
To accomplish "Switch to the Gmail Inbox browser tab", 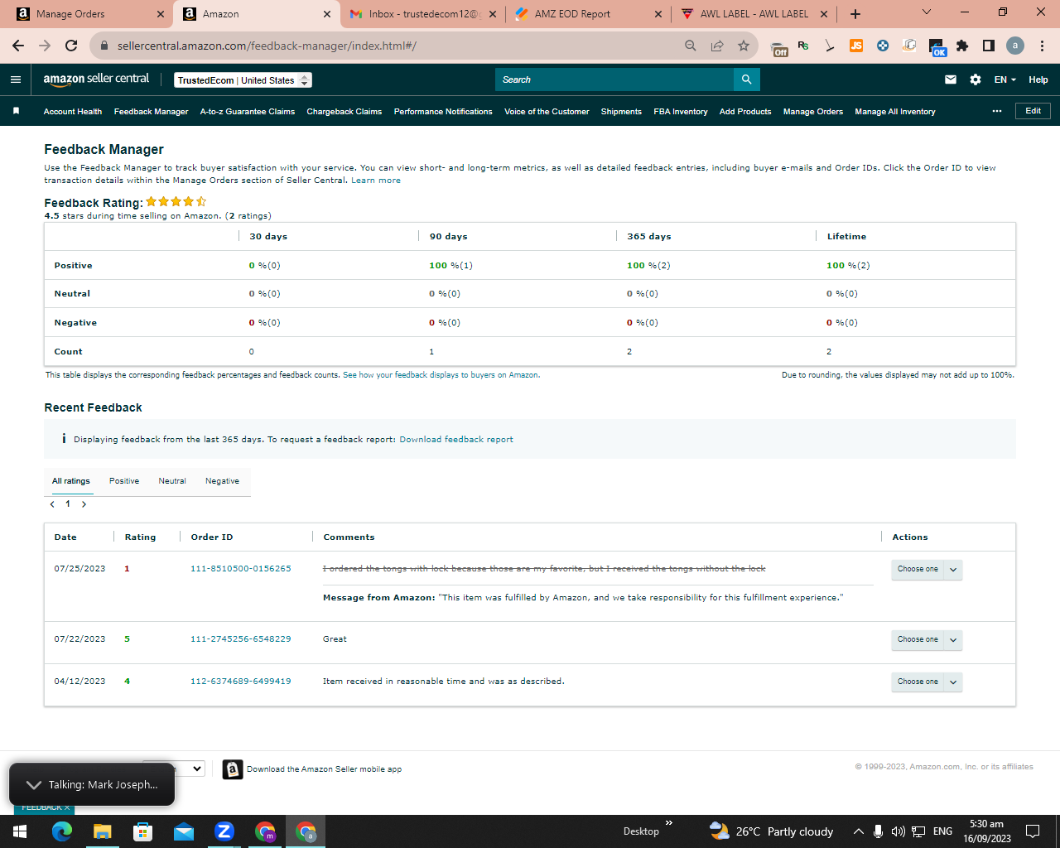I will [422, 14].
